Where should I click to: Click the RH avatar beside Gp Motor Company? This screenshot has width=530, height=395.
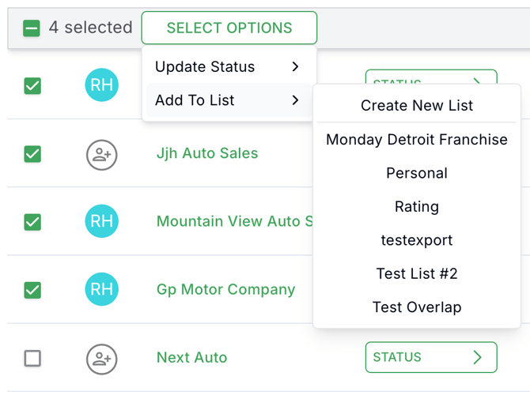tap(101, 290)
